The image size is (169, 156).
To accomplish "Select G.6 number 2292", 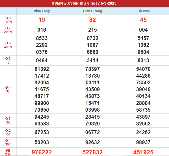I will (x=42, y=45).
